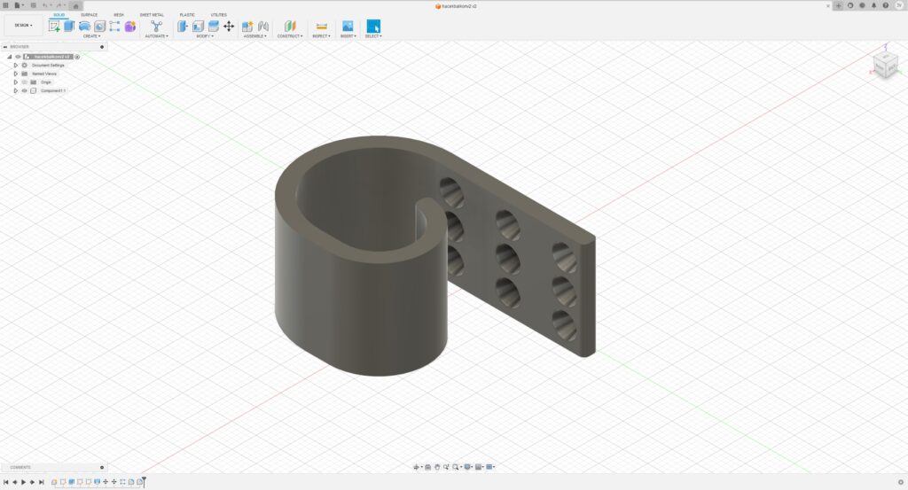The height and width of the screenshot is (490, 908).
Task: Open Display Settings in navigation bar
Action: (x=468, y=467)
